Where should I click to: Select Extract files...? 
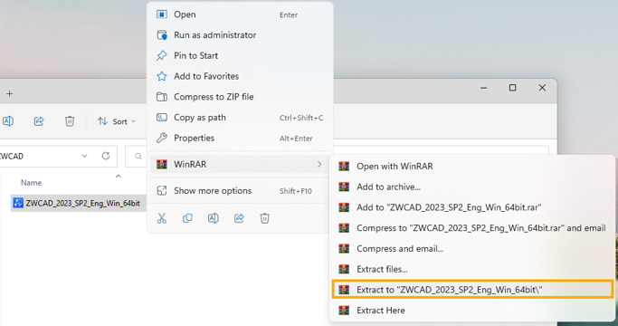tap(472, 269)
